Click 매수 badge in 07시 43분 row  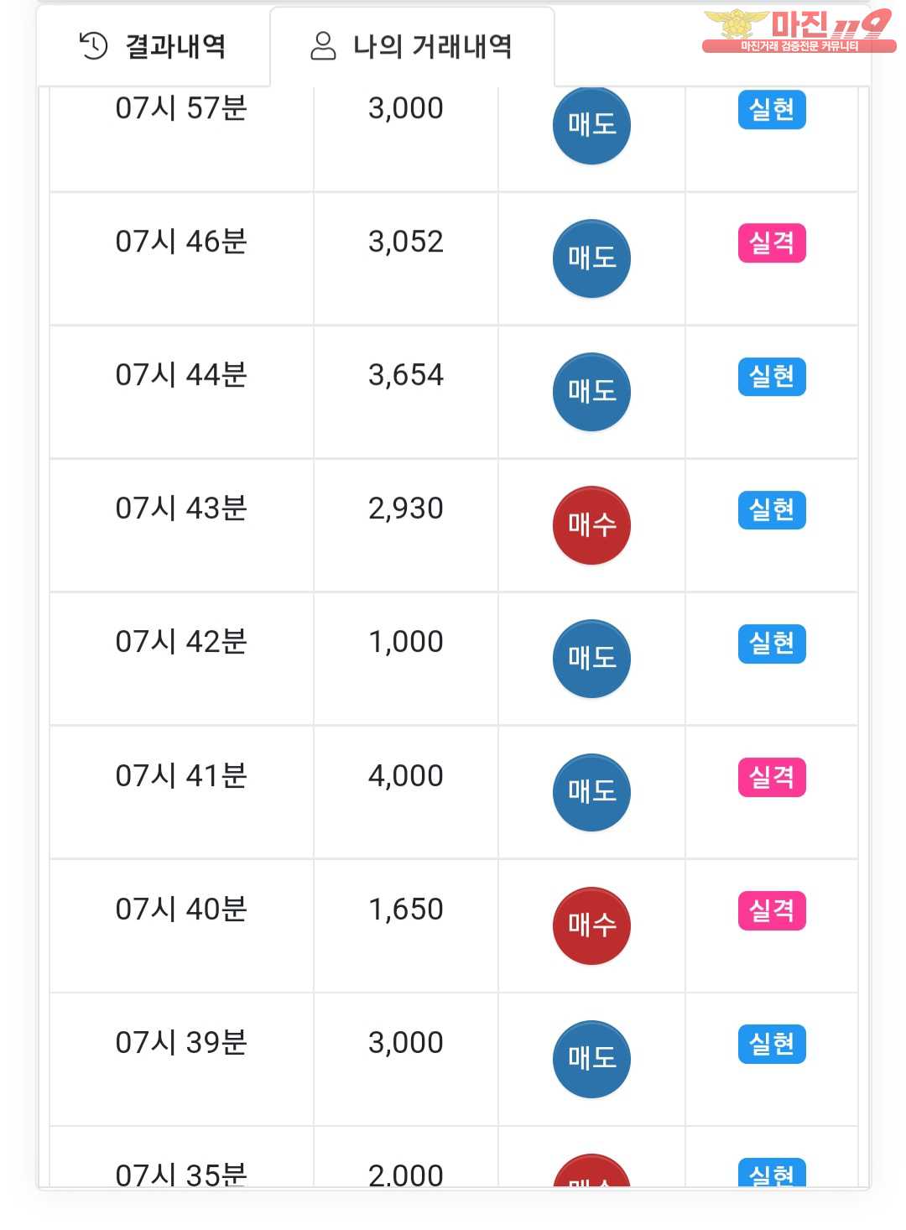point(591,525)
